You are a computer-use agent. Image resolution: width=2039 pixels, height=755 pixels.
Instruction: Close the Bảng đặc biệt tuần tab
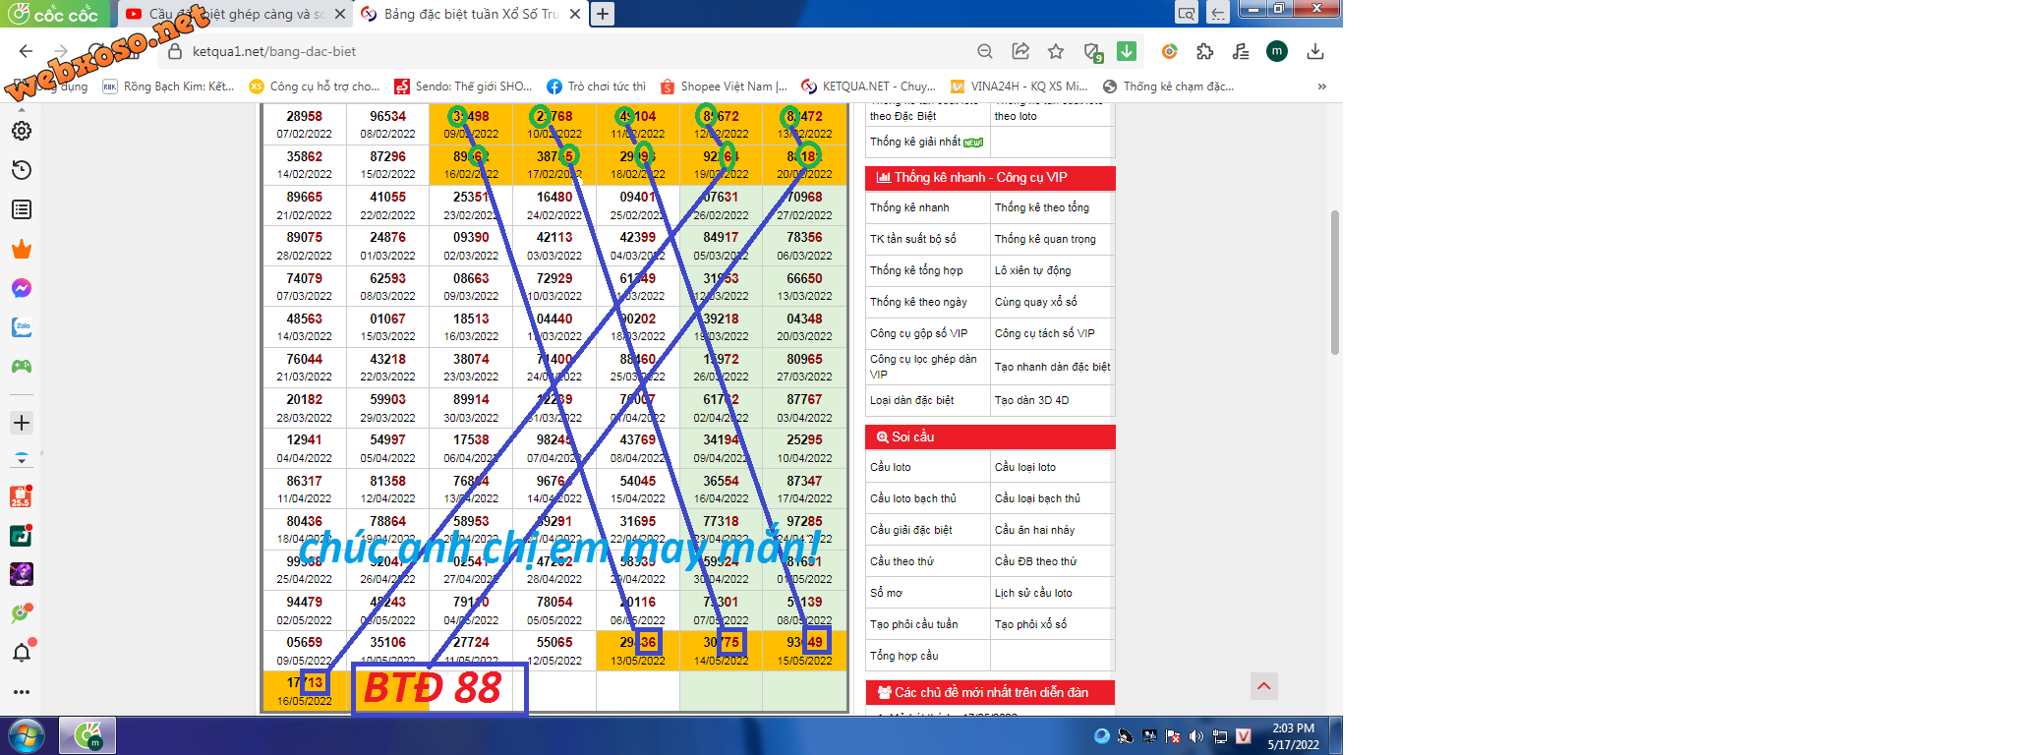[575, 14]
